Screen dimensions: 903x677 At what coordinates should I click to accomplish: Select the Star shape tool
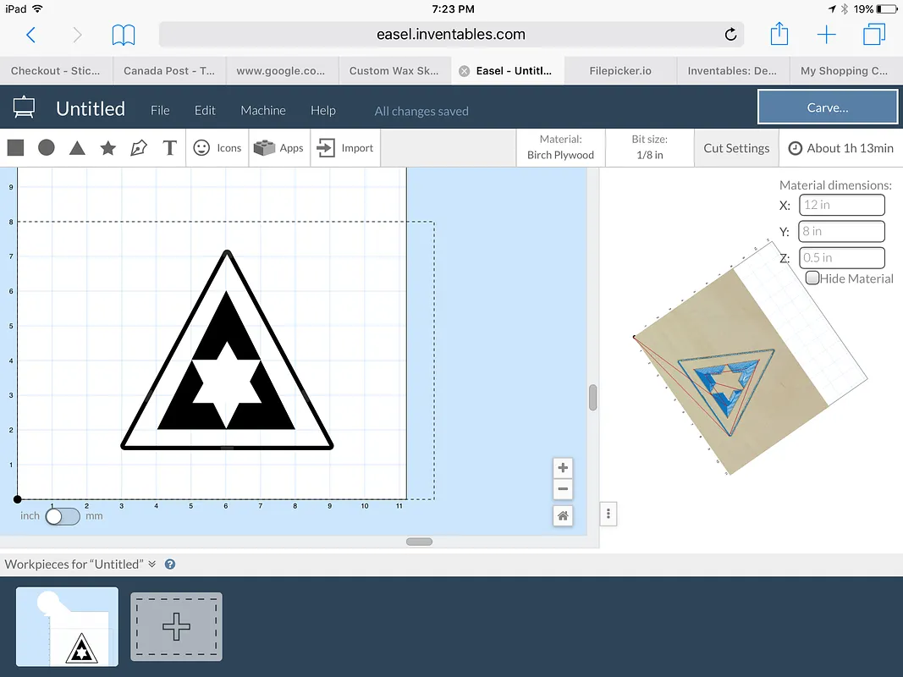pyautogui.click(x=108, y=148)
